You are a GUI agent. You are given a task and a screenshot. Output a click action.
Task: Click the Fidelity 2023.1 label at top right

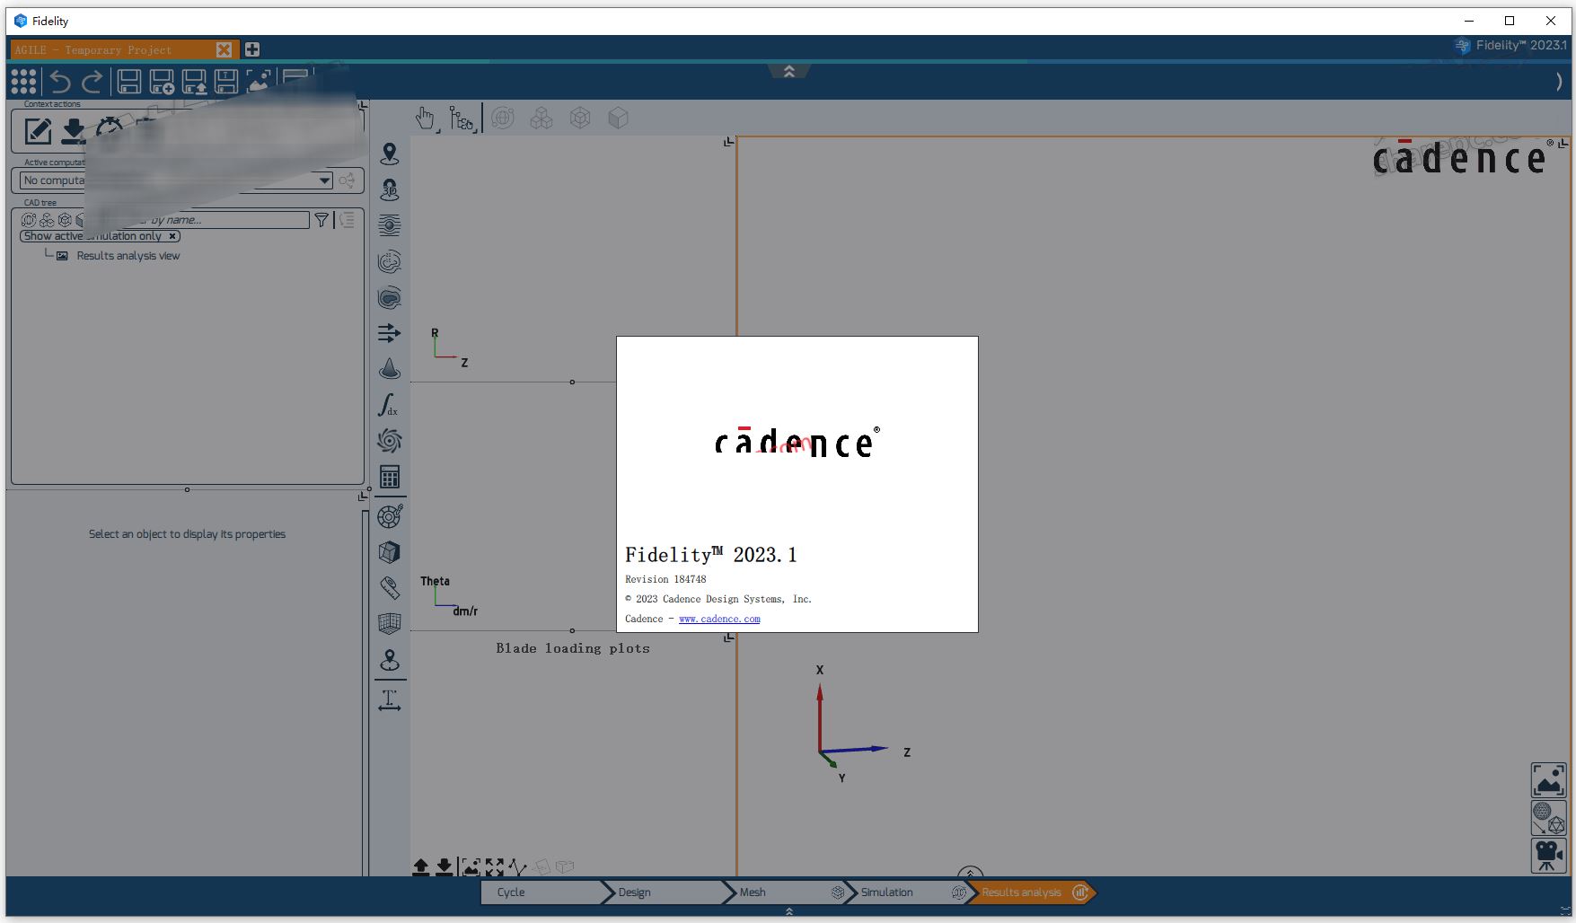click(1520, 45)
